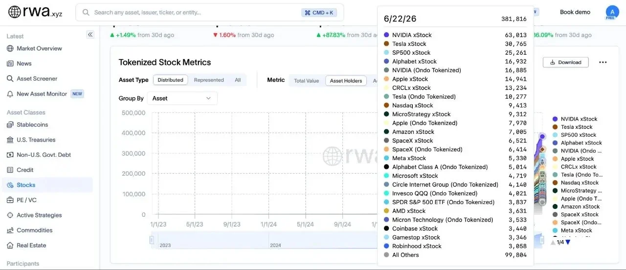Click MicroStrategy label in chart legend
Image resolution: width=626 pixels, height=270 pixels.
coord(581,190)
